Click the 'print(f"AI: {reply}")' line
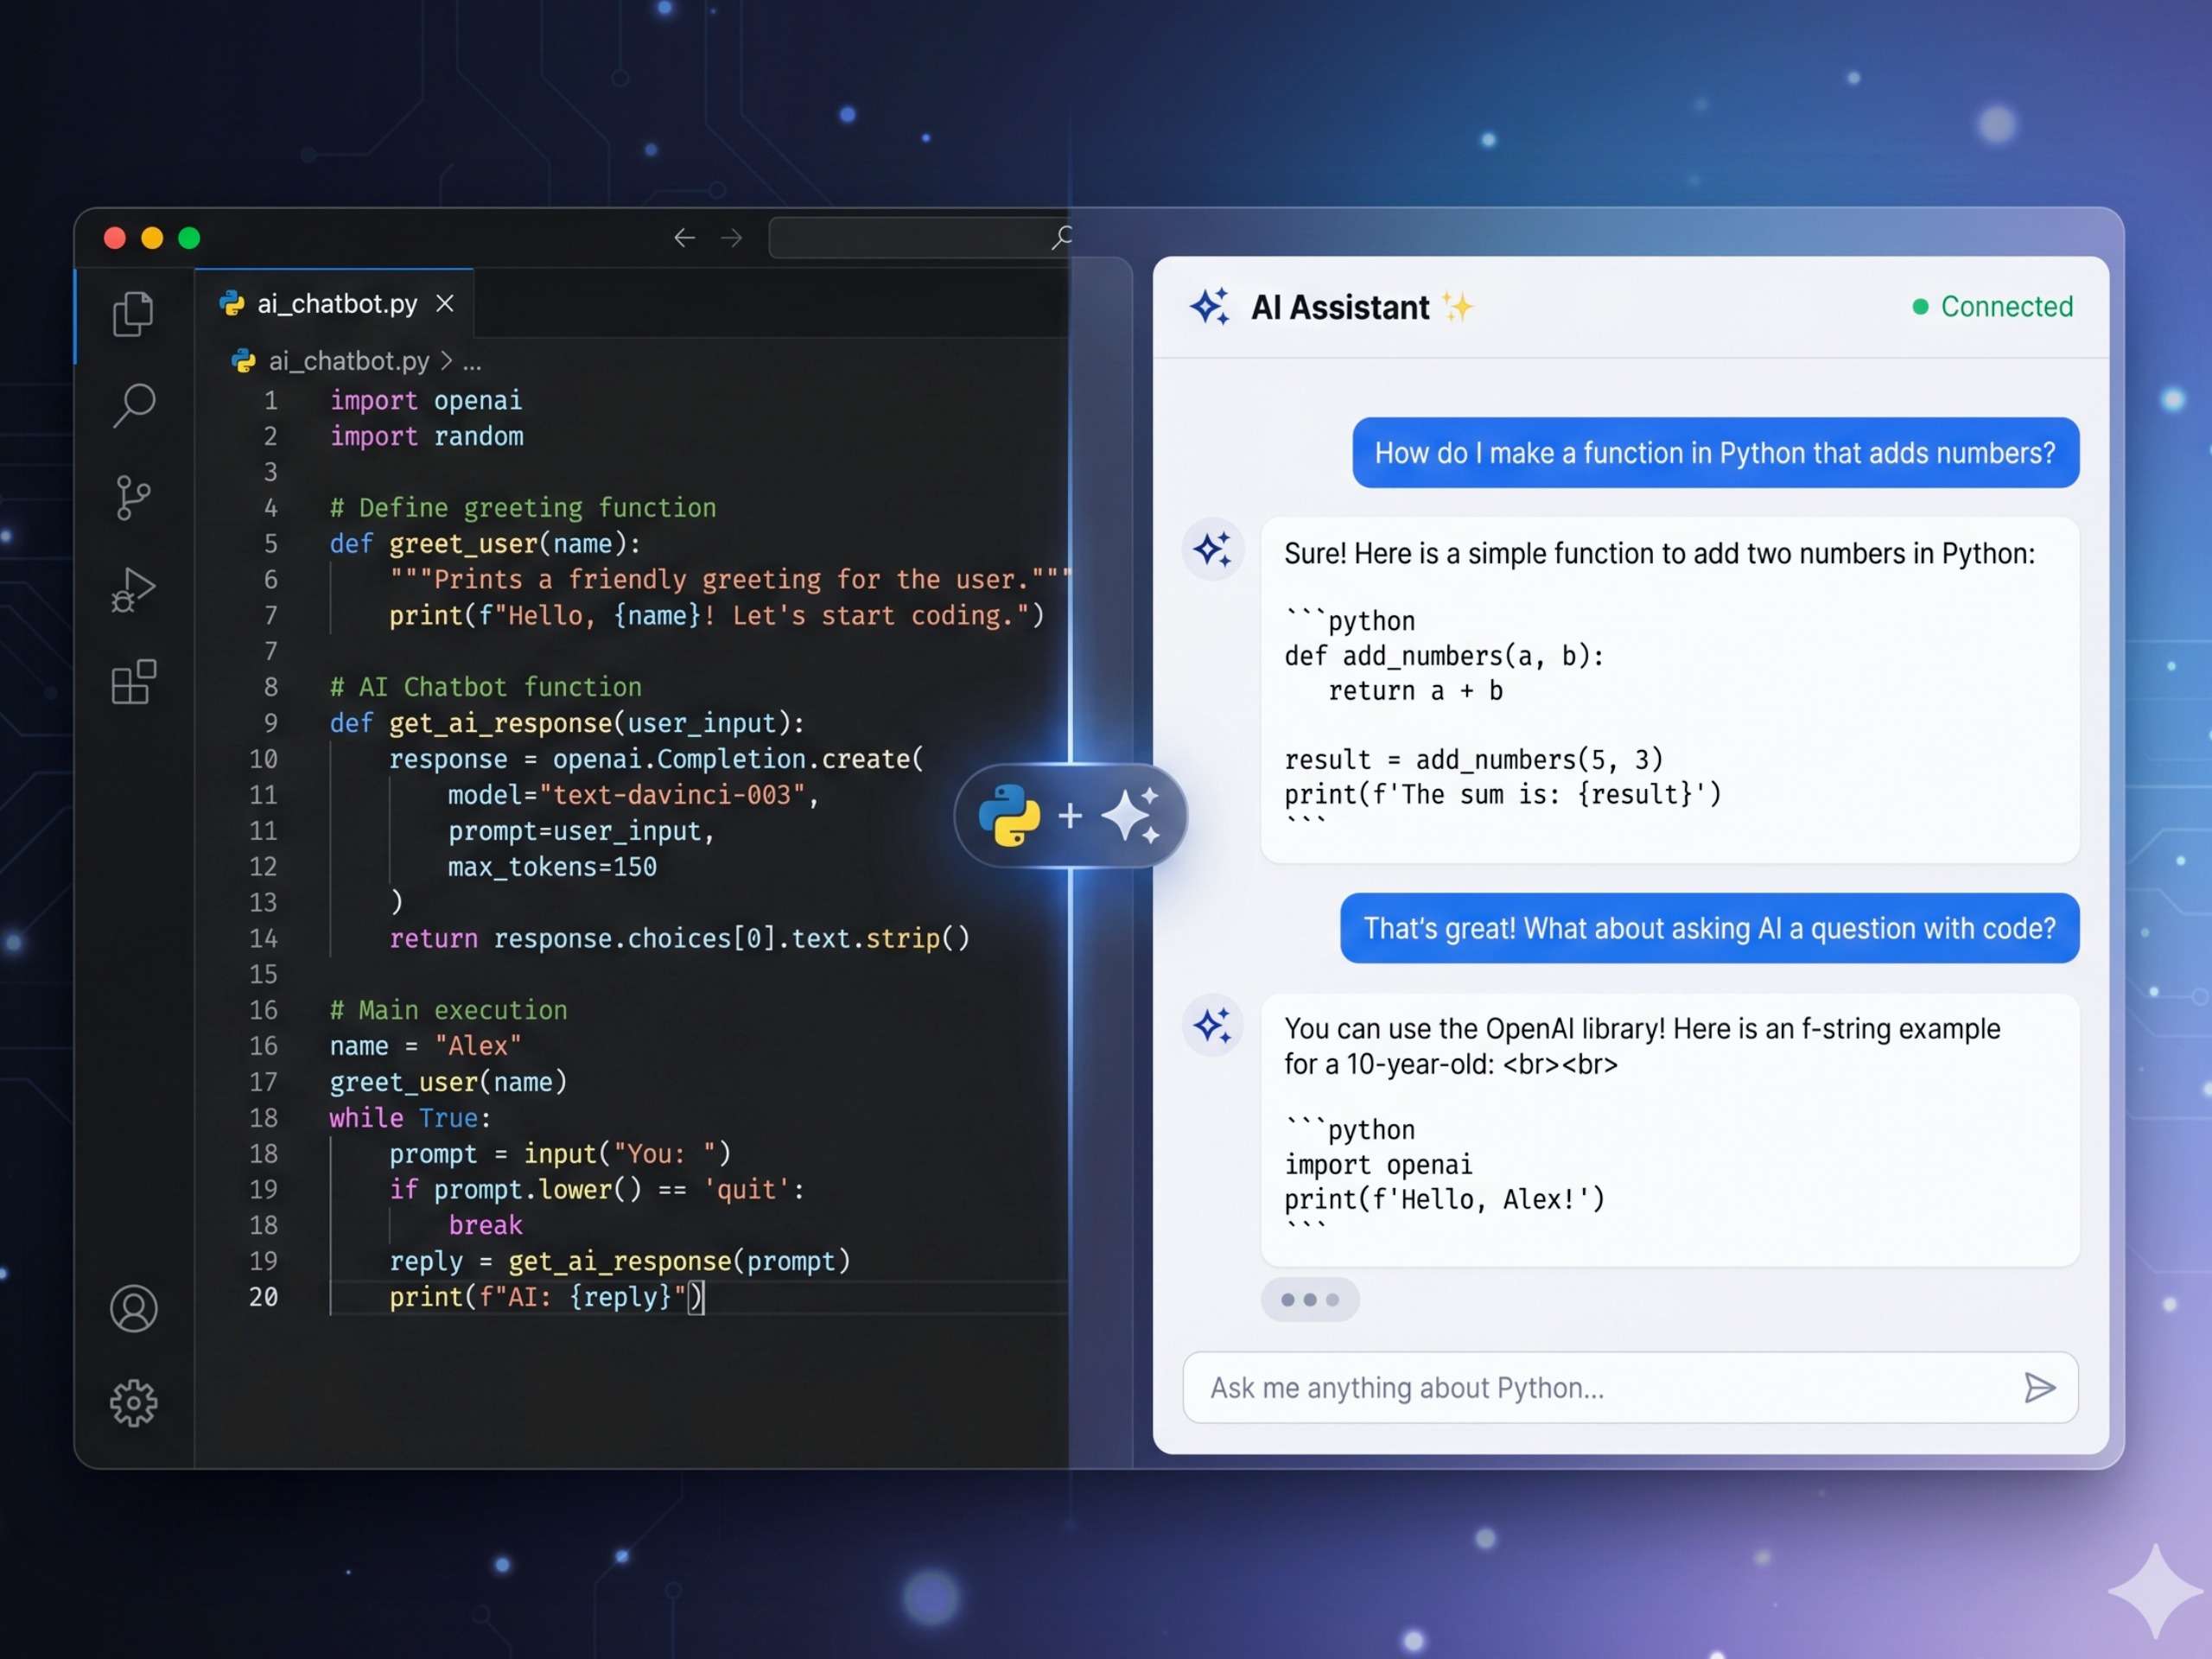This screenshot has height=1659, width=2212. (547, 1297)
